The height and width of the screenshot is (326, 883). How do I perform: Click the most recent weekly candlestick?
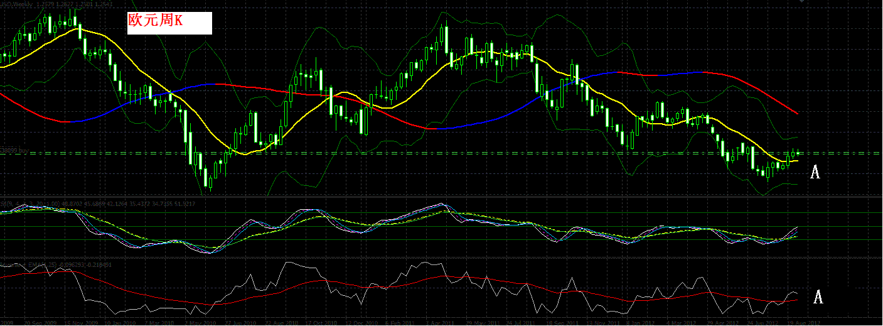798,153
